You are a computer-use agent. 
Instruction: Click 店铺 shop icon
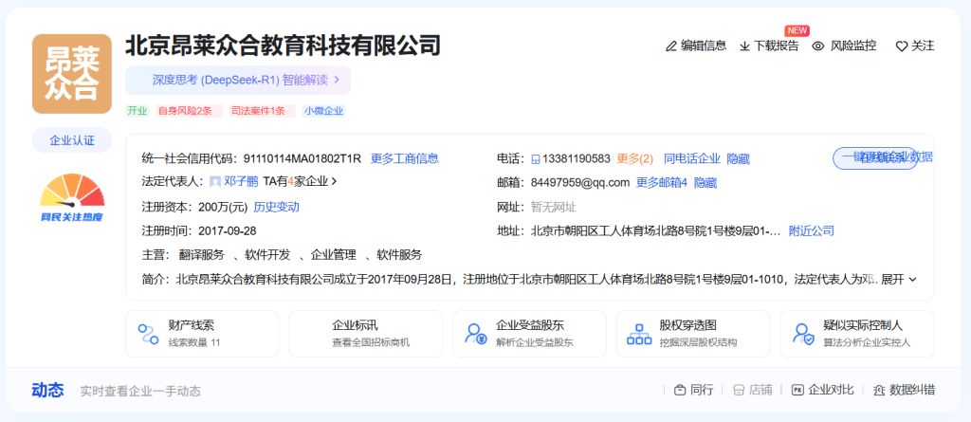click(738, 391)
